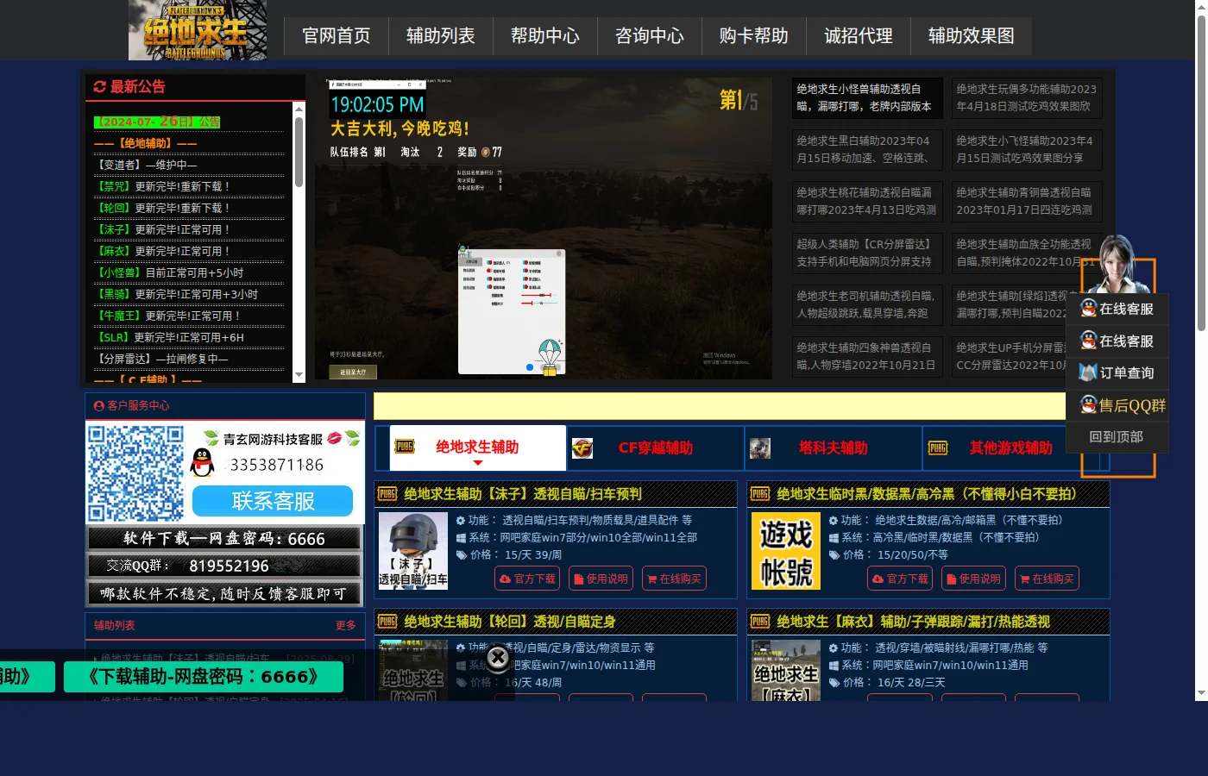Click 使用说明 on the 【沫子】 card

(601, 579)
